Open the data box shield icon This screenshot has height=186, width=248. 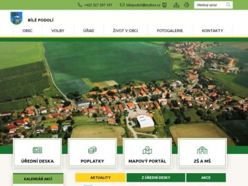pos(164,5)
